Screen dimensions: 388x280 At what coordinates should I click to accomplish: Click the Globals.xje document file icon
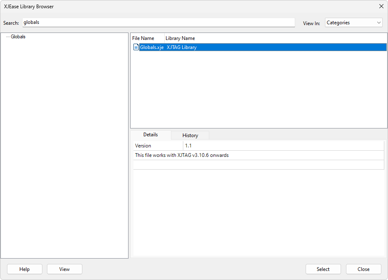pyautogui.click(x=136, y=47)
